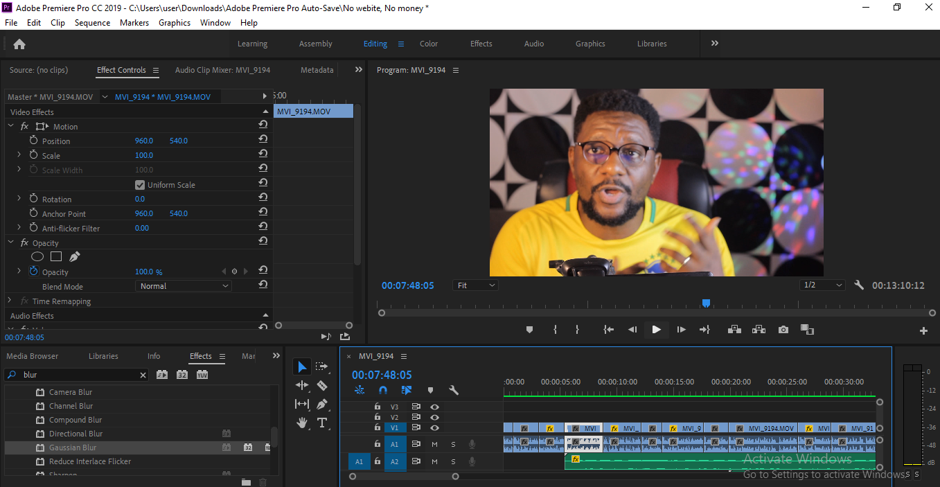Viewport: 940px width, 487px height.
Task: Open the Audio Clip Mixer tab
Action: (222, 70)
